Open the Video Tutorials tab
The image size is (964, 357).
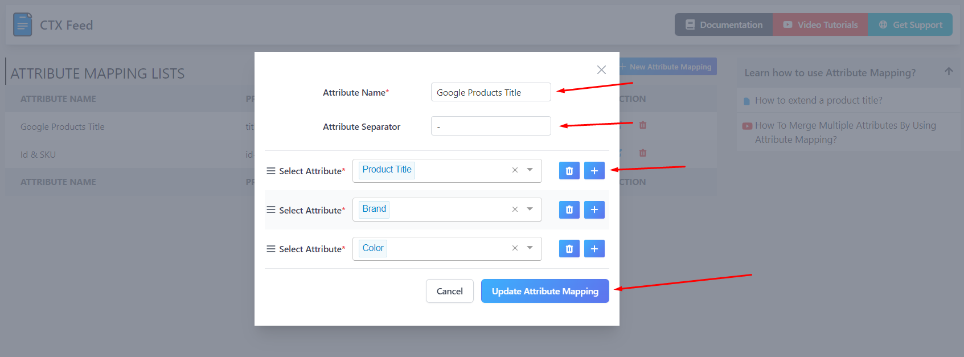click(820, 24)
